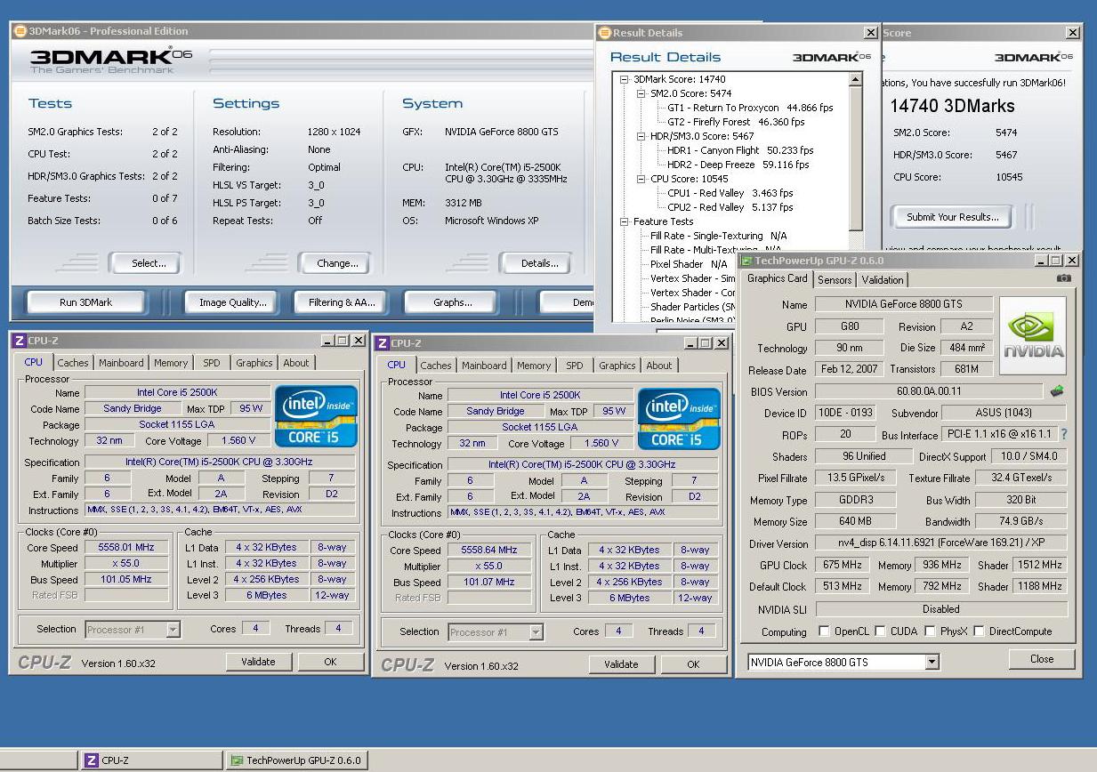Click the Bus Interface question mark icon
1097x772 pixels.
(1063, 434)
